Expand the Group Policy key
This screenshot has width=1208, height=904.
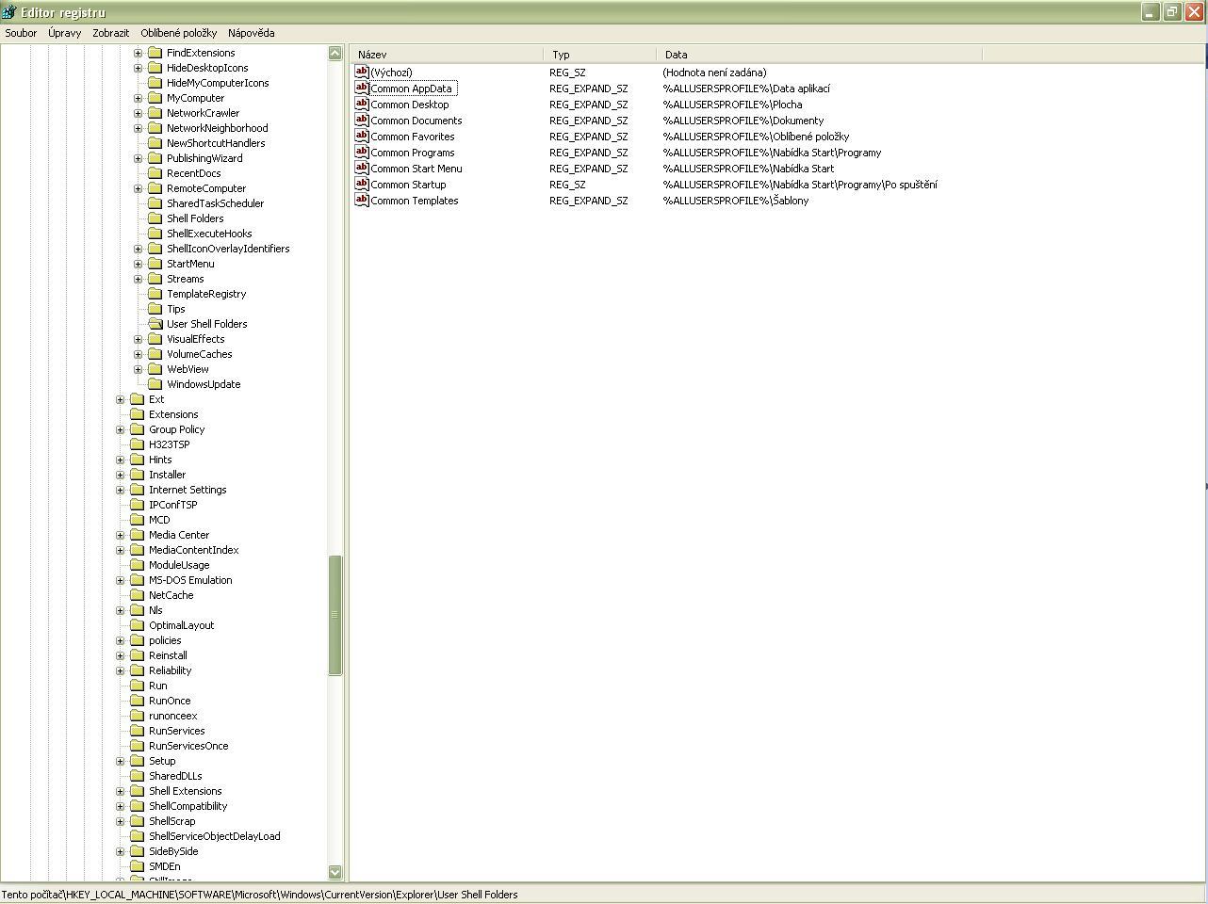120,429
